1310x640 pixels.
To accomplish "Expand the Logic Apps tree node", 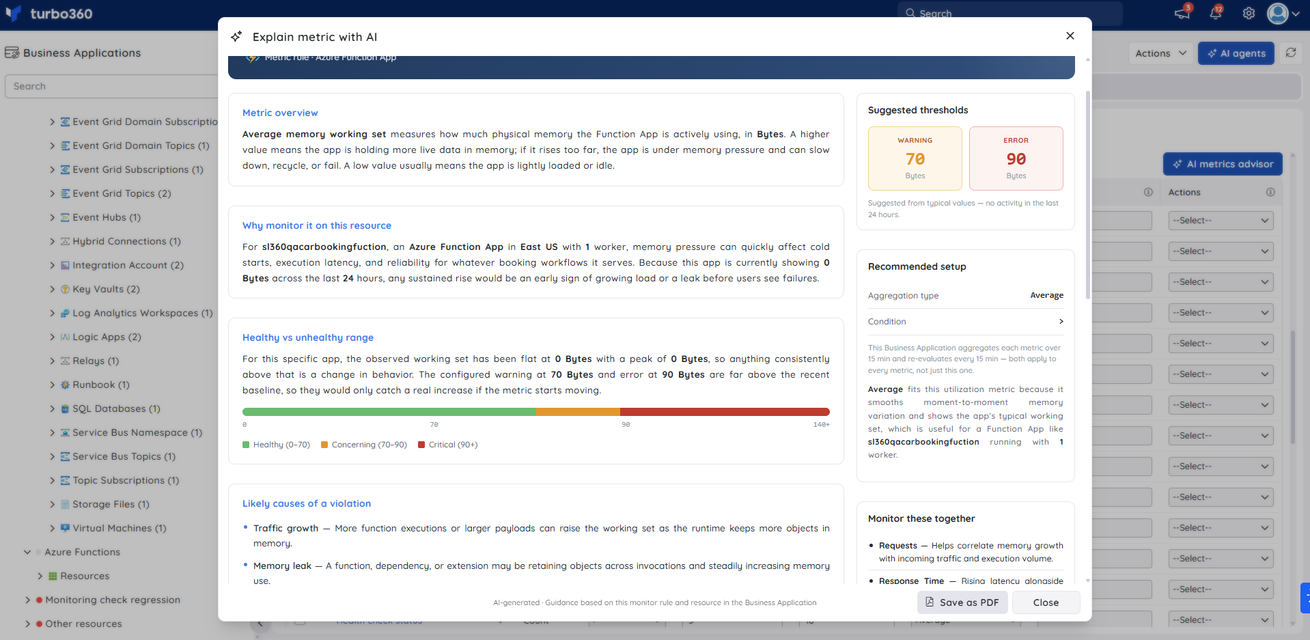I will click(53, 337).
